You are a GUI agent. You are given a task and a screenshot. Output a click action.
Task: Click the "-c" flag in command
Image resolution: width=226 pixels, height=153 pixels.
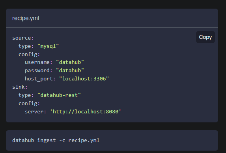coord(62,140)
